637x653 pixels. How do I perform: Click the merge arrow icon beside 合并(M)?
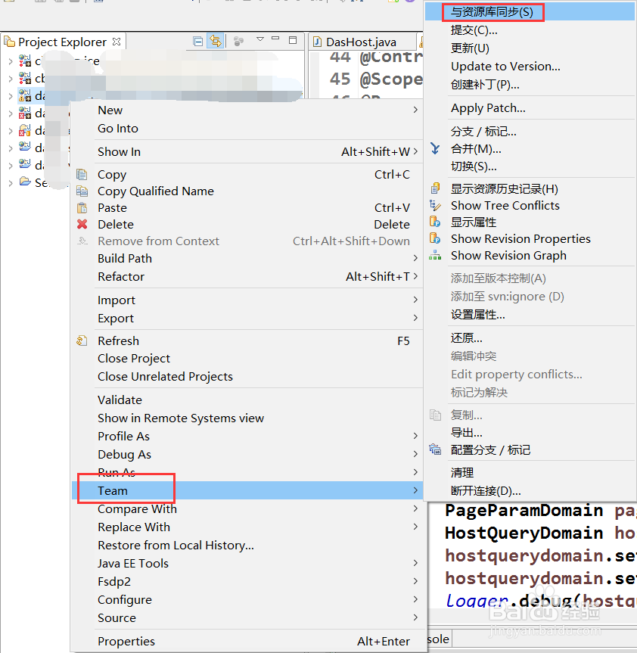coord(435,148)
